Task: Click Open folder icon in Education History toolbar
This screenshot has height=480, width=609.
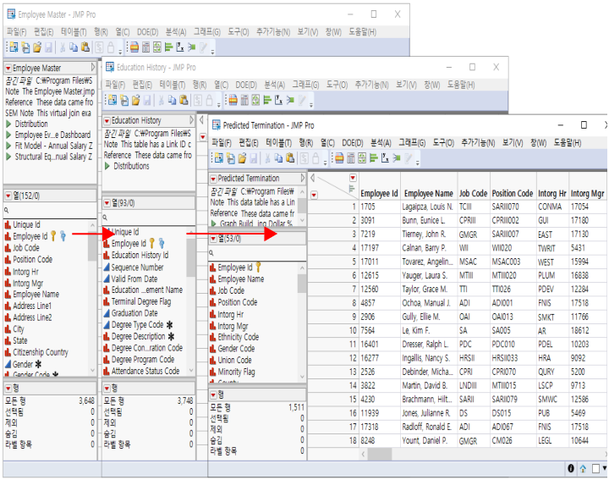Action: point(135,100)
